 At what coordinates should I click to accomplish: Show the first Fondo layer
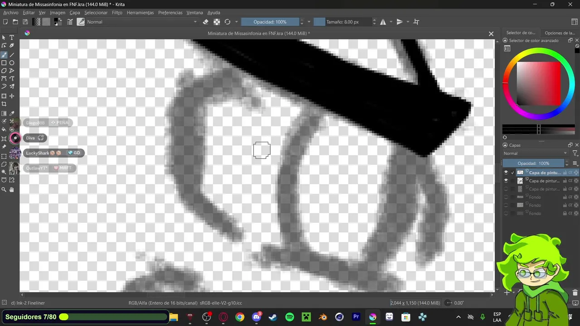(506, 197)
